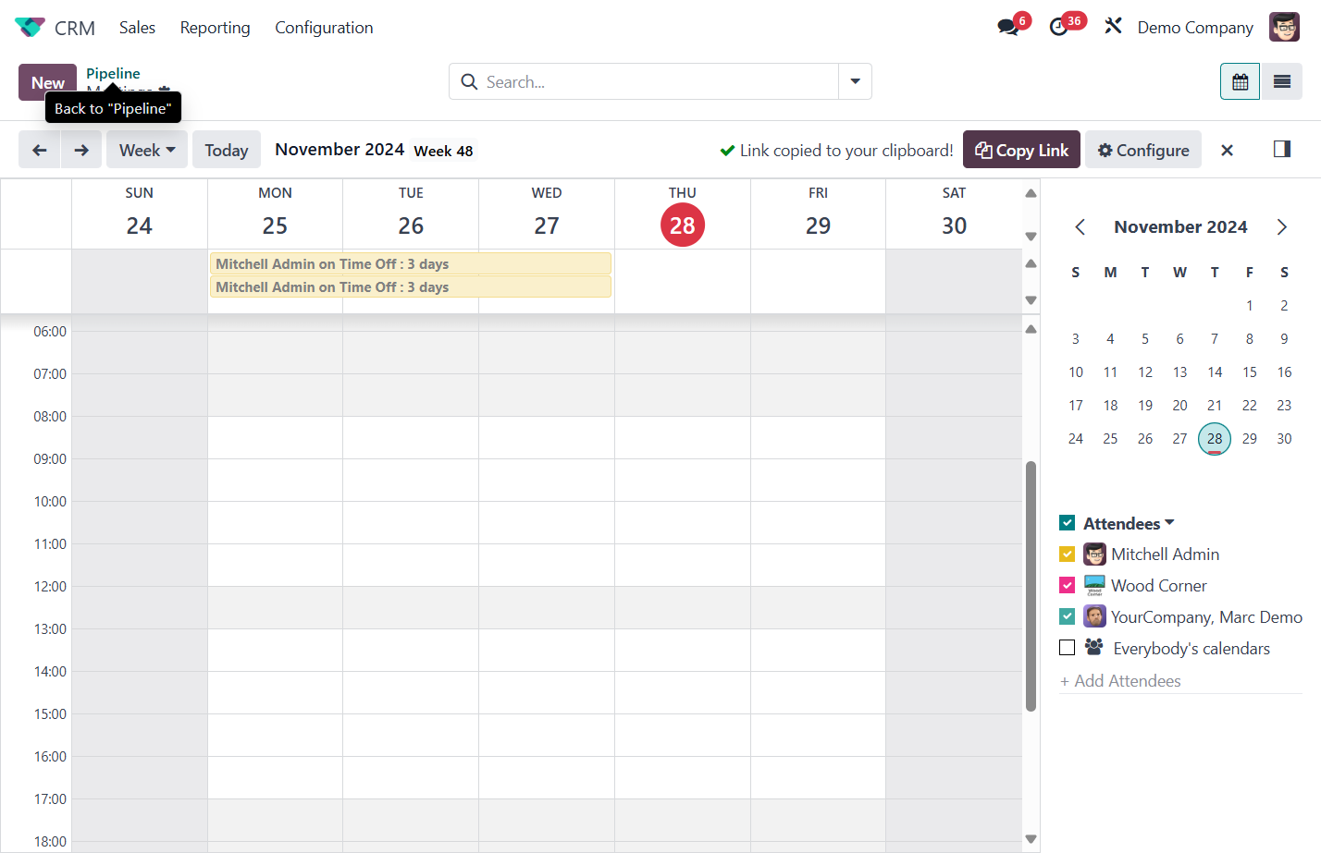Select November 12 in mini calendar

tap(1145, 372)
